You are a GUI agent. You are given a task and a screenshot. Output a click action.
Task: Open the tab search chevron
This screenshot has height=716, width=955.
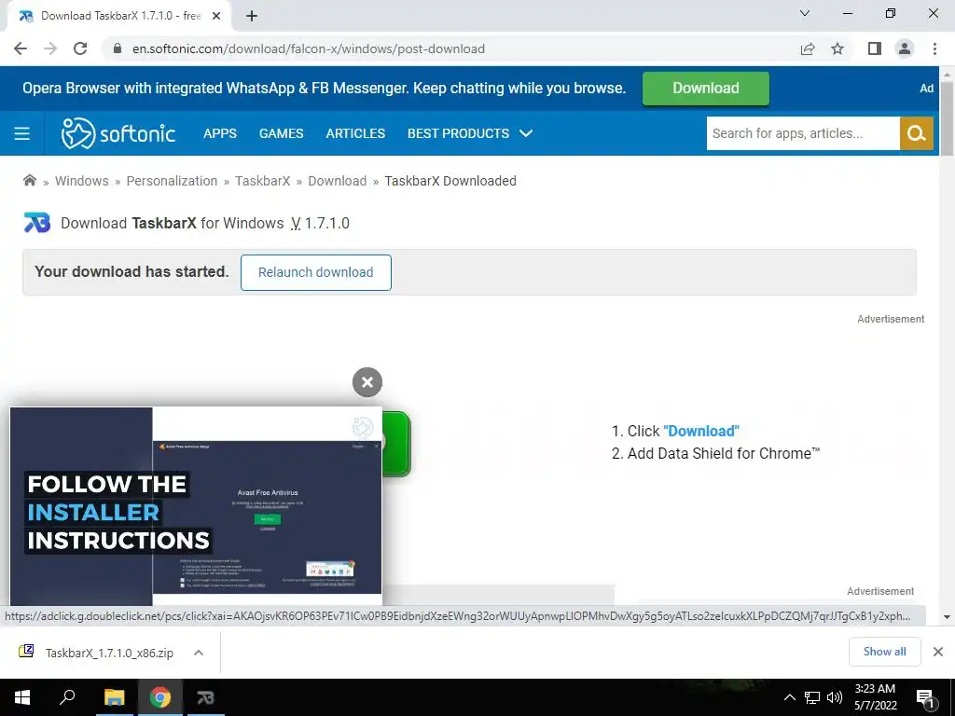tap(805, 13)
